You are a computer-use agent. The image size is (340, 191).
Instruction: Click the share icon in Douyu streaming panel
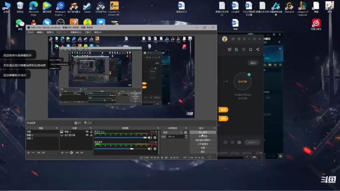[x=258, y=49]
